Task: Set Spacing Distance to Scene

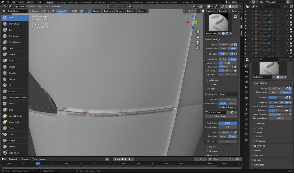Action: (x=232, y=103)
